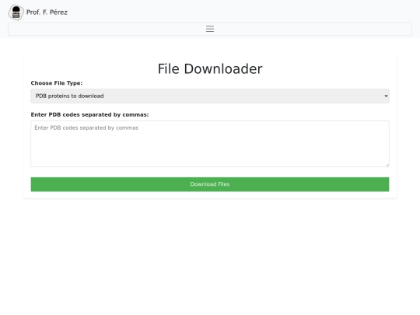Grab the text area resize handle
420x315 pixels.
pos(387,165)
